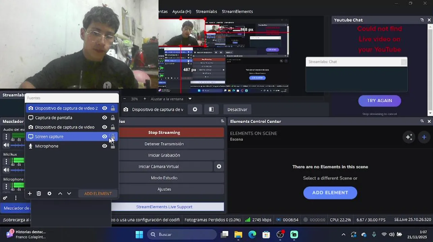Lock Dispositivo de captura de video source
This screenshot has width=433, height=242.
tap(113, 127)
